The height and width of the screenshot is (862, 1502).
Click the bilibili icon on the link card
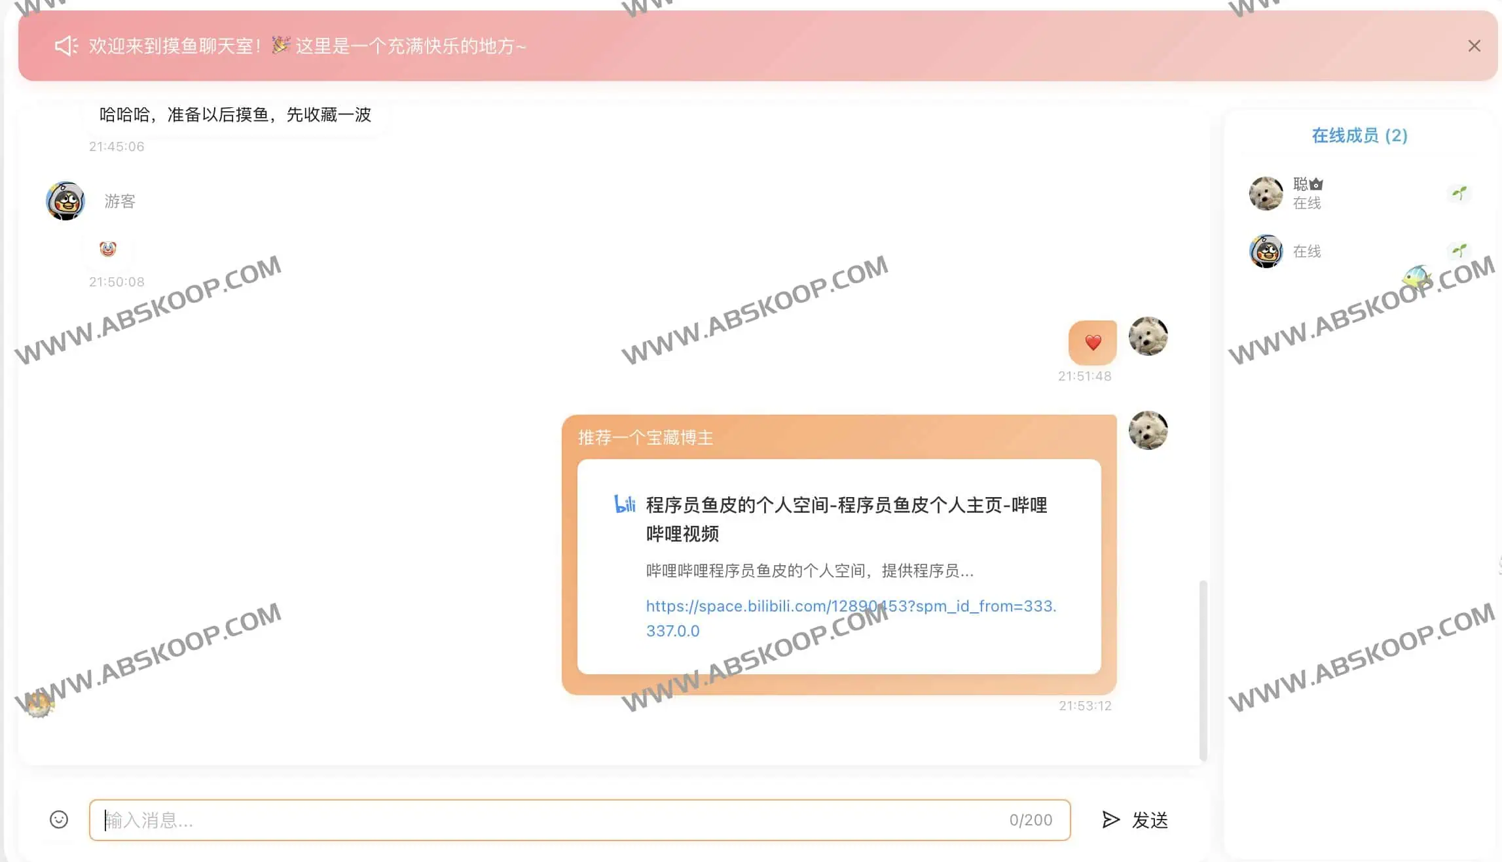click(x=625, y=504)
